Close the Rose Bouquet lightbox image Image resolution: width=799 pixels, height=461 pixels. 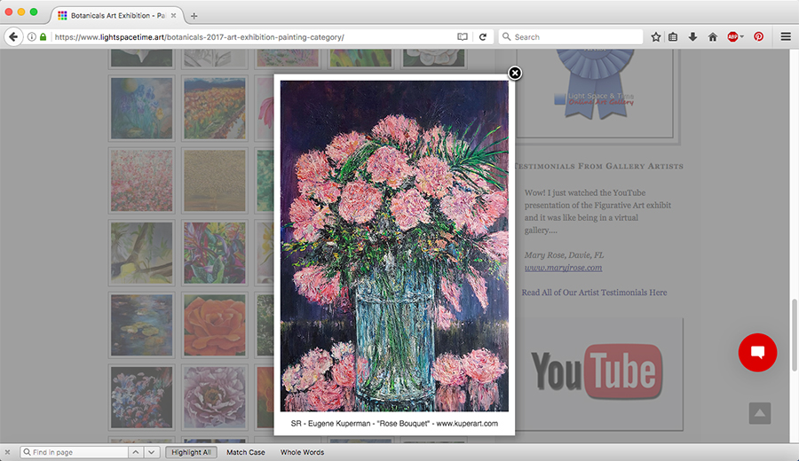tap(515, 74)
